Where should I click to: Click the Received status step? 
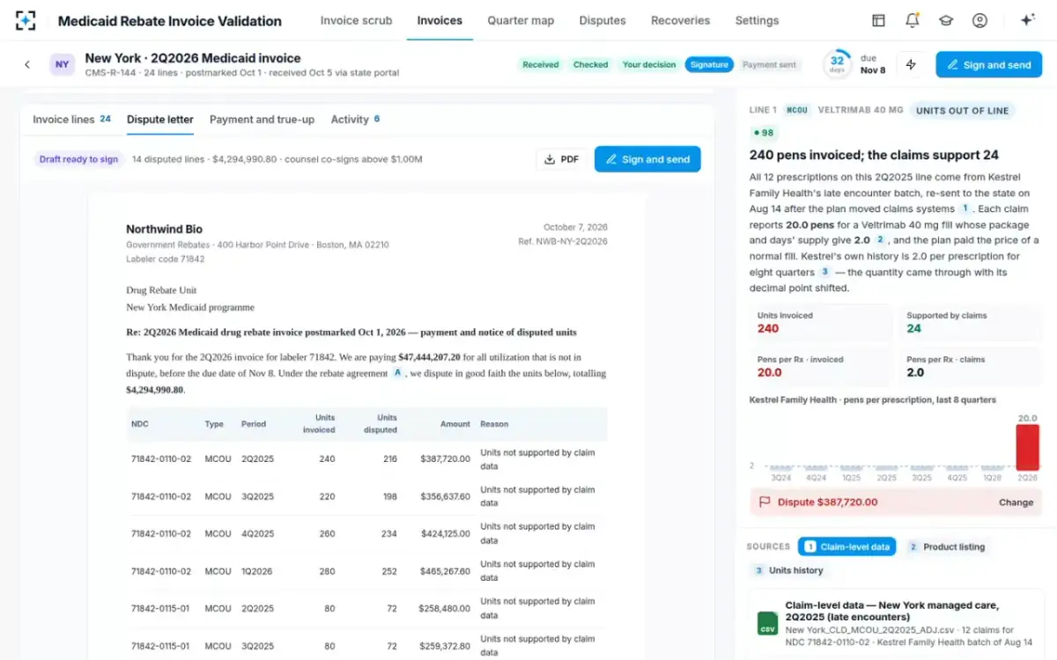tap(540, 64)
